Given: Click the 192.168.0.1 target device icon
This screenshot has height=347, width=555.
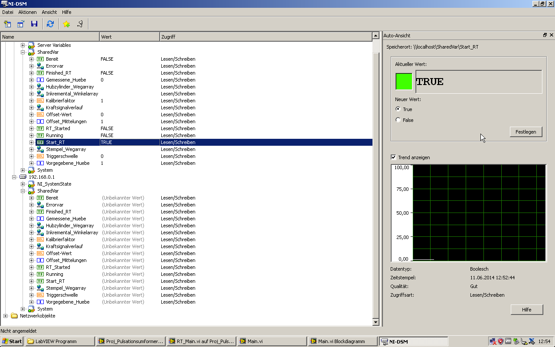Looking at the screenshot, I should pyautogui.click(x=23, y=177).
